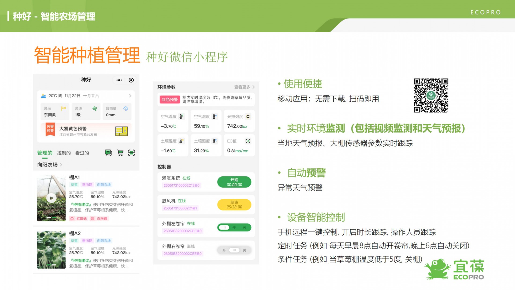Click the wind speed icon
515x290 pixels.
[x=95, y=108]
